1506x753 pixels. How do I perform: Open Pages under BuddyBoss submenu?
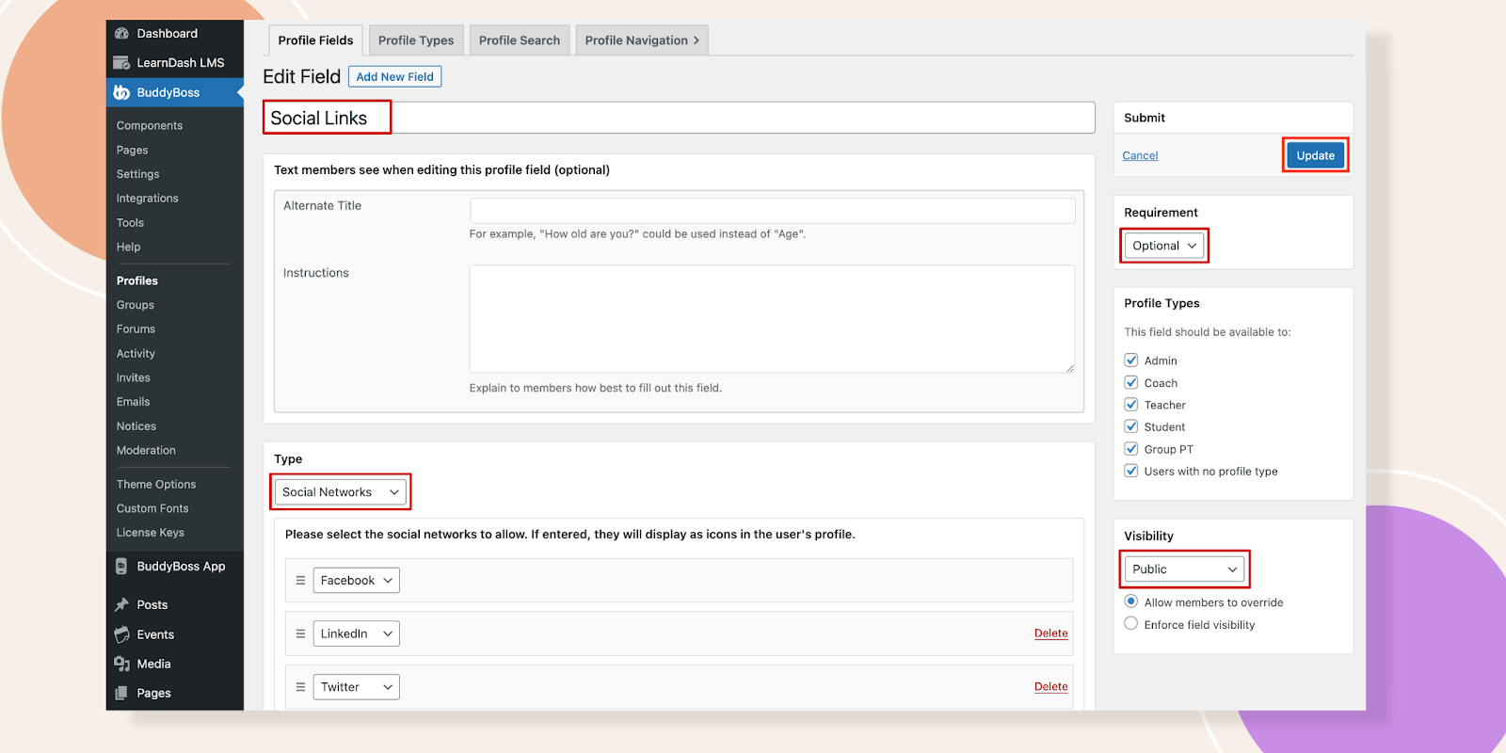[x=132, y=150]
